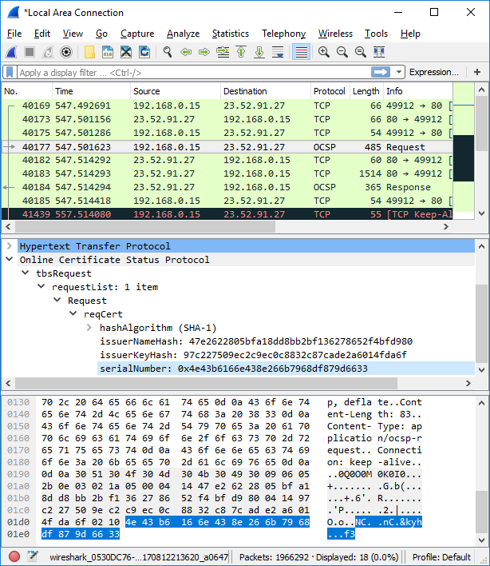This screenshot has width=490, height=566.
Task: Select packet 40177 OCSP Request
Action: [x=227, y=147]
